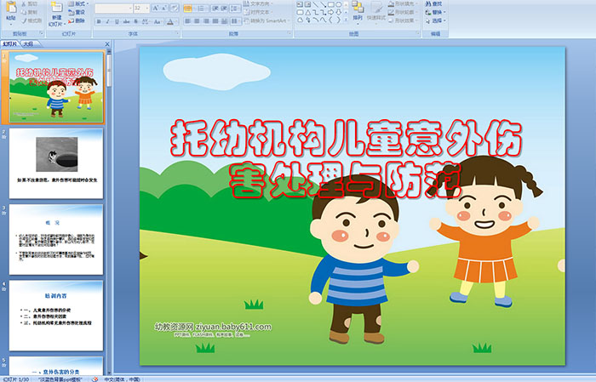Convert to SmartArt (转换为 SmartArt)
This screenshot has width=596, height=382.
tap(267, 20)
